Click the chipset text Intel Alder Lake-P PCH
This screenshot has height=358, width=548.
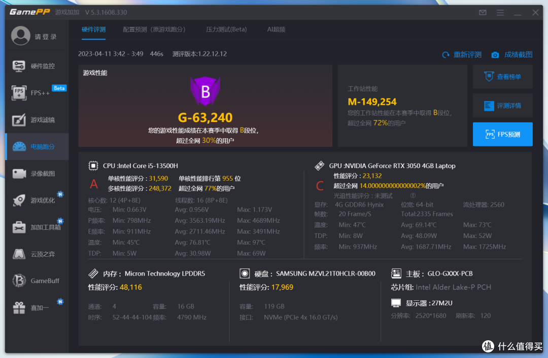pos(453,287)
